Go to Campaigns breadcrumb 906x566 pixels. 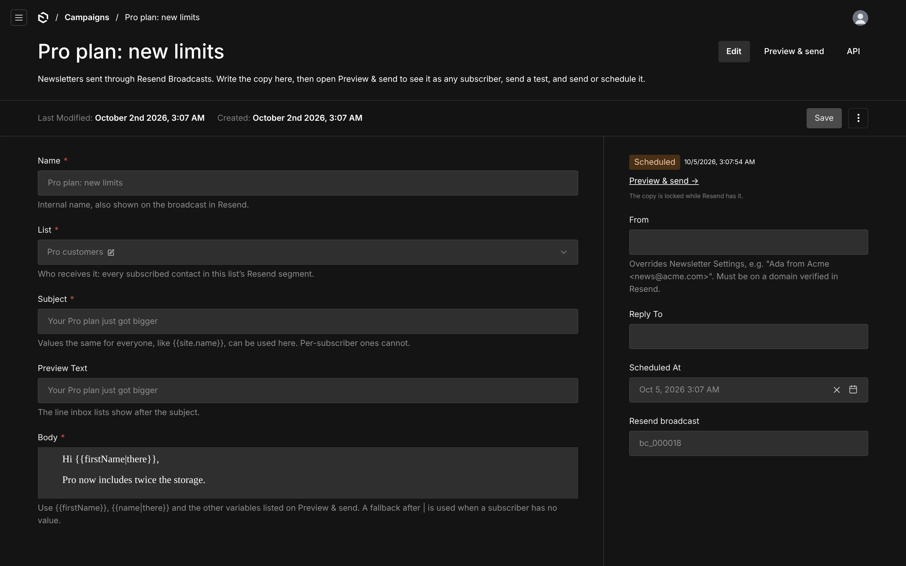[87, 18]
